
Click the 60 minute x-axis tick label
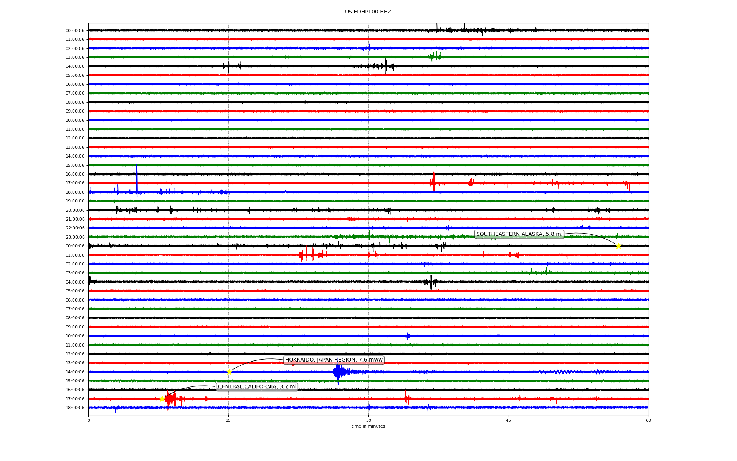pos(648,420)
